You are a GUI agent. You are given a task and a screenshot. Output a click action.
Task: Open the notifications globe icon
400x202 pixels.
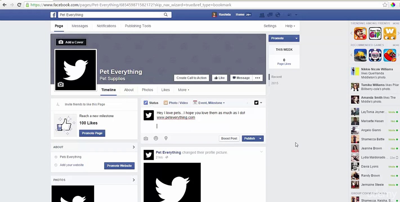(278, 15)
